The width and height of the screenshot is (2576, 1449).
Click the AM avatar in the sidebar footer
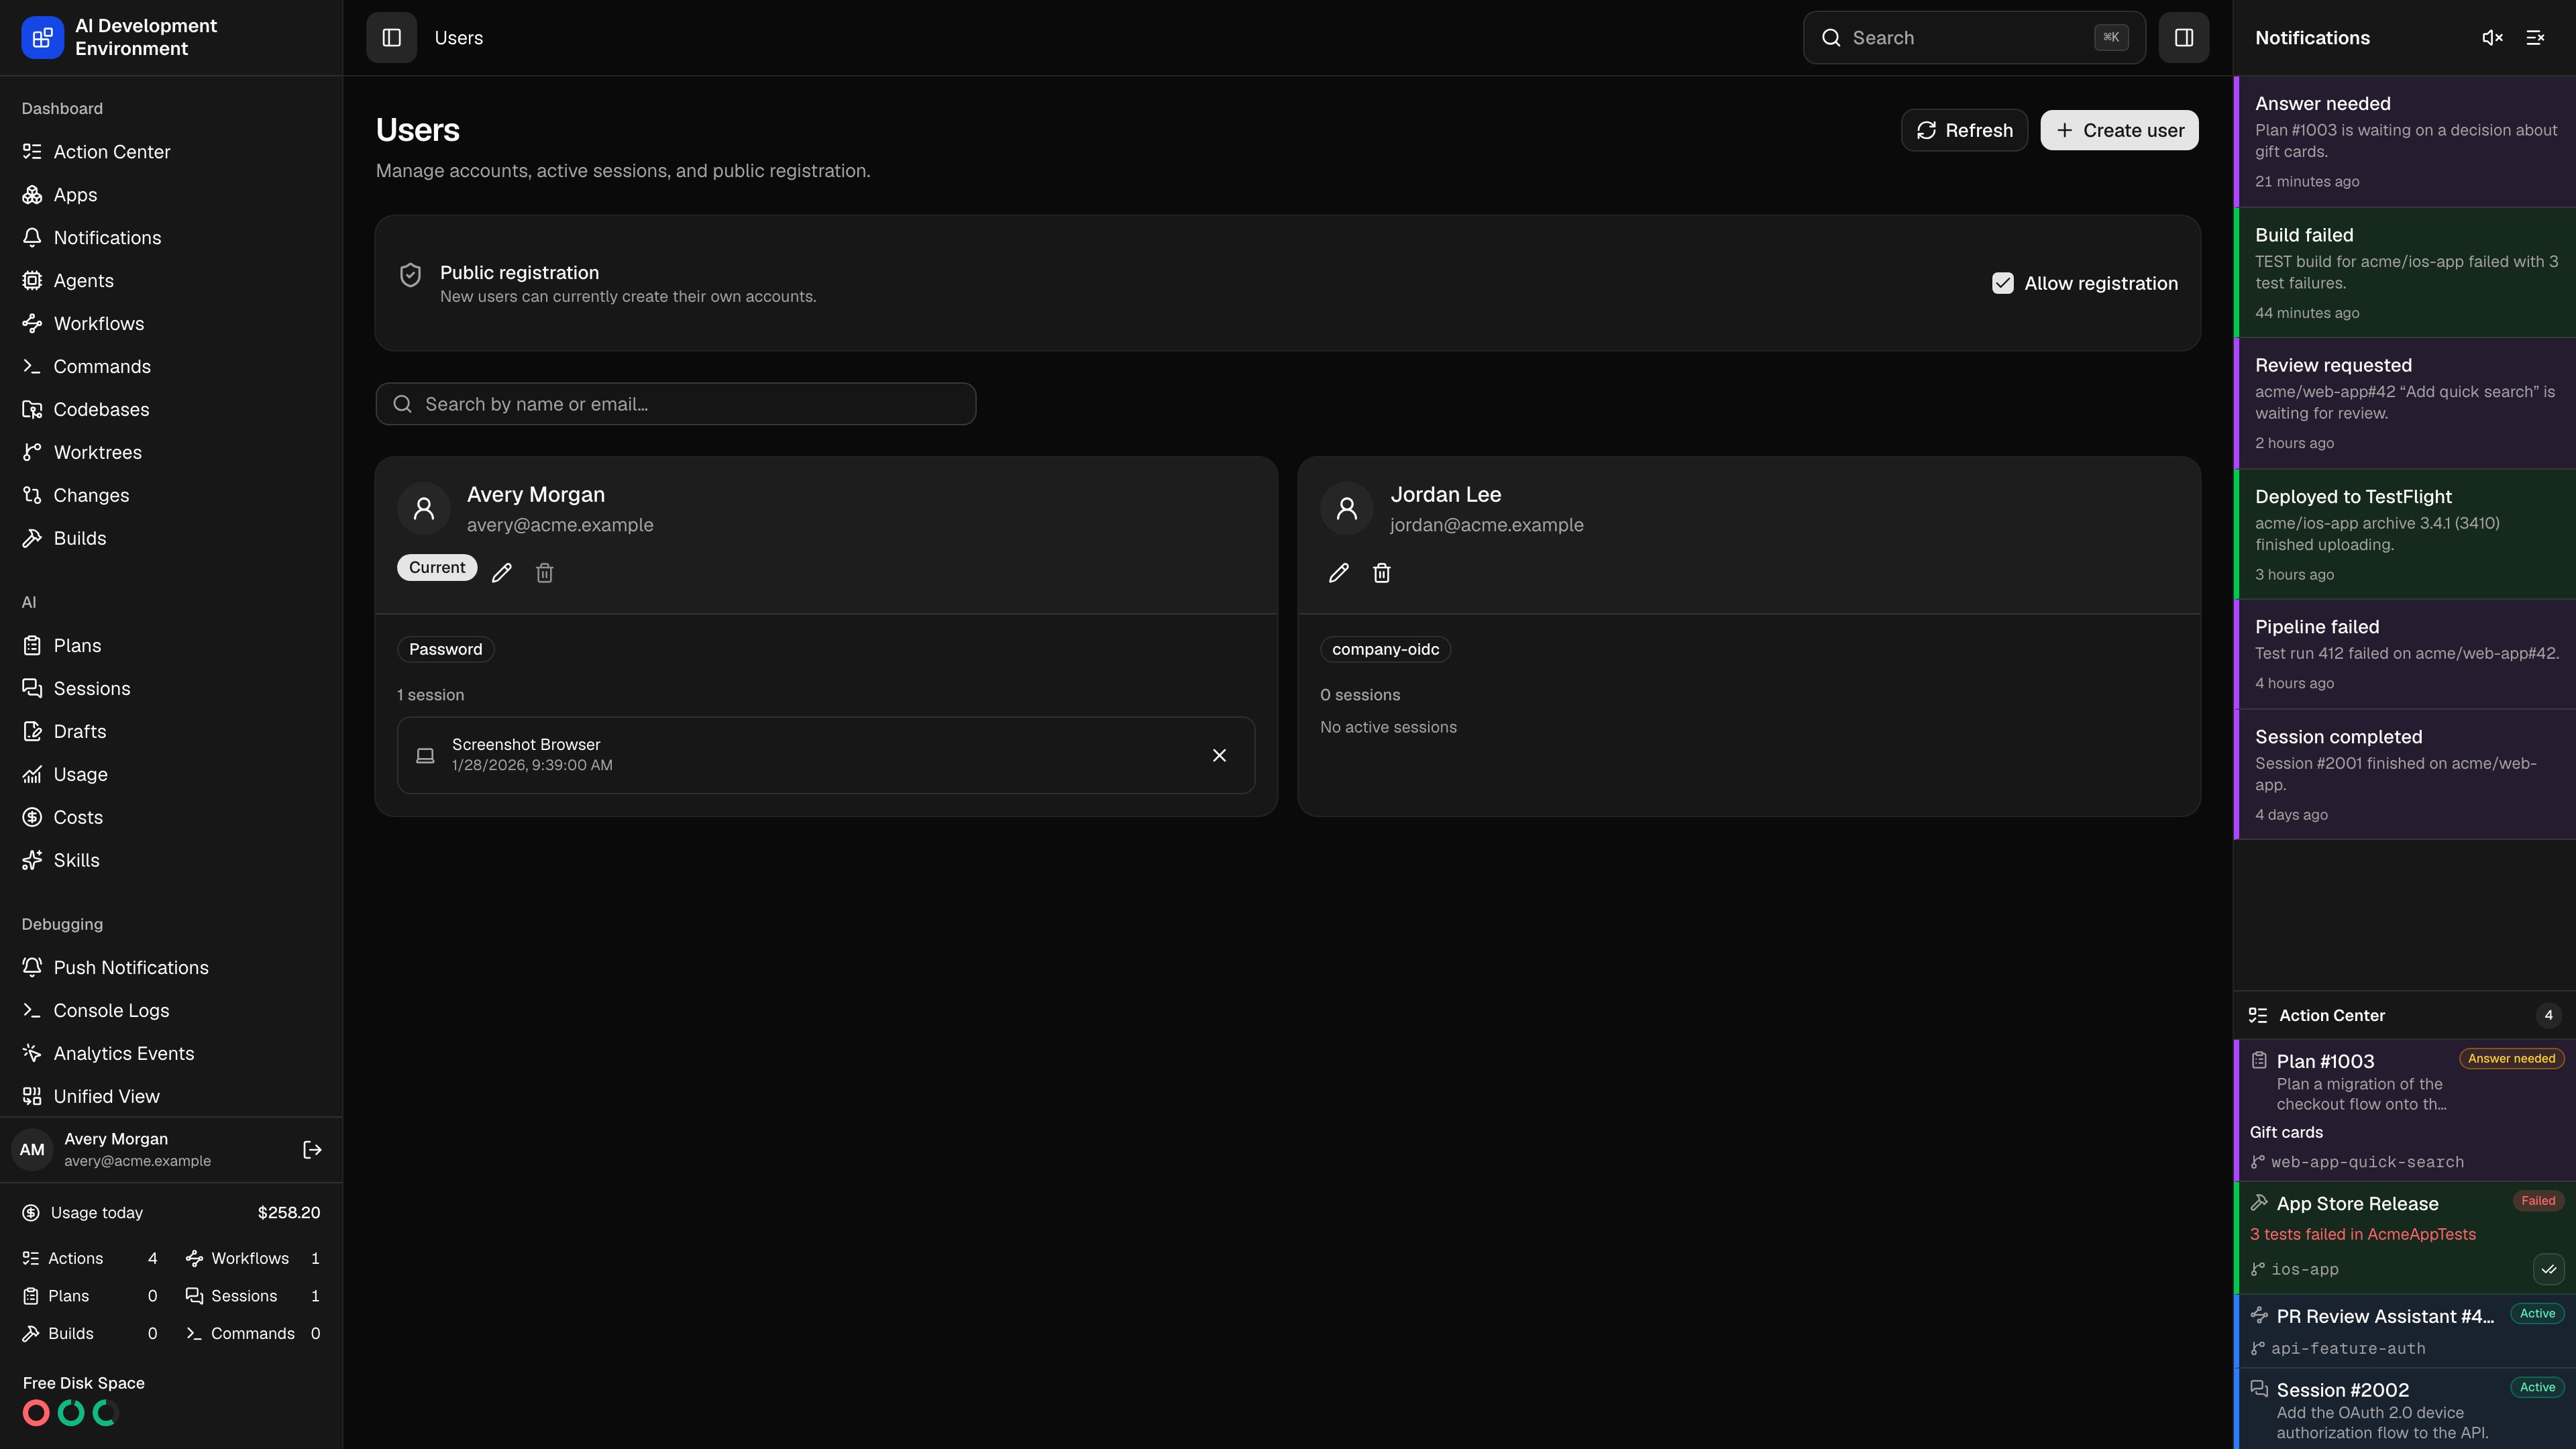tap(32, 1150)
